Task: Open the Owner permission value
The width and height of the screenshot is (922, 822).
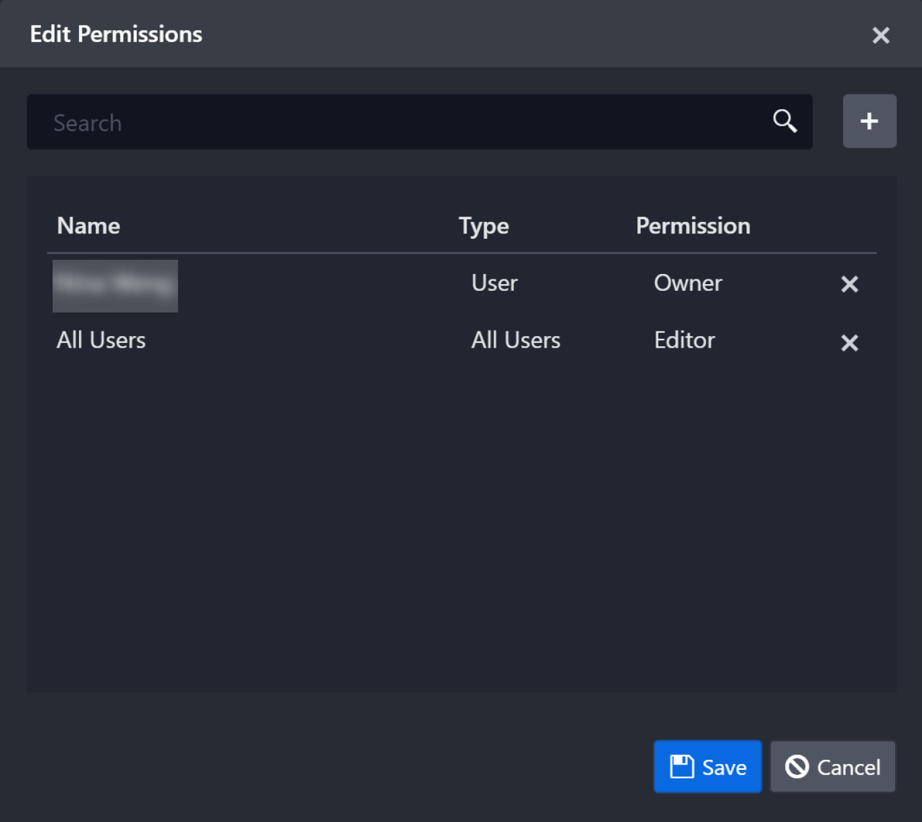Action: 687,283
